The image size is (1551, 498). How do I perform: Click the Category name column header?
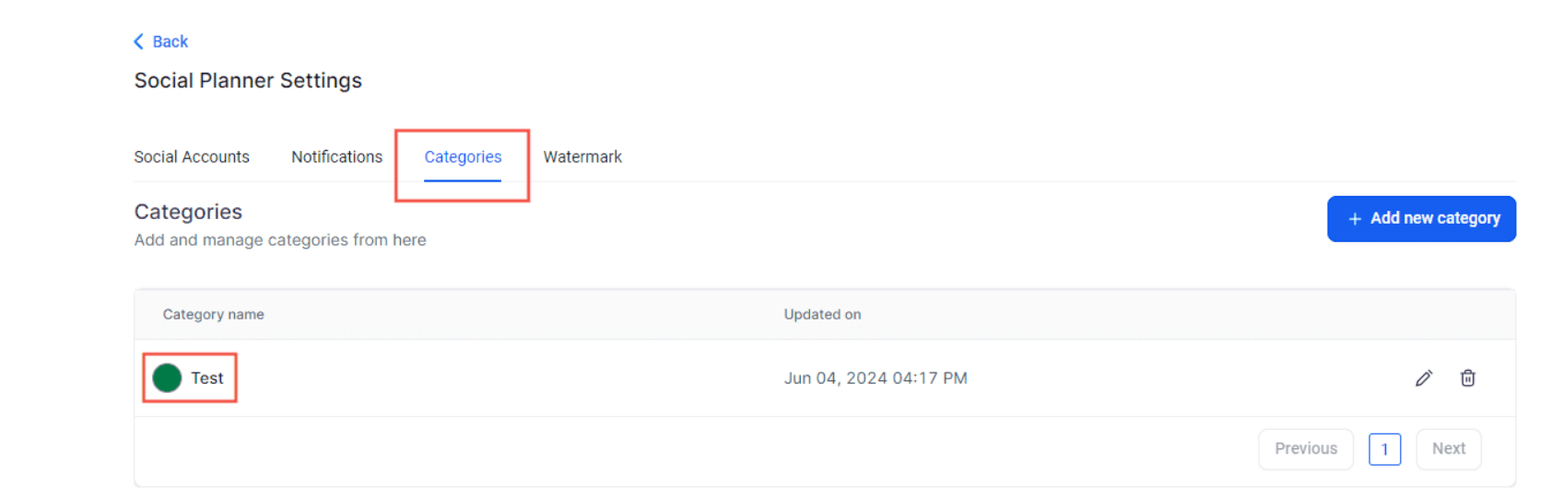point(214,315)
